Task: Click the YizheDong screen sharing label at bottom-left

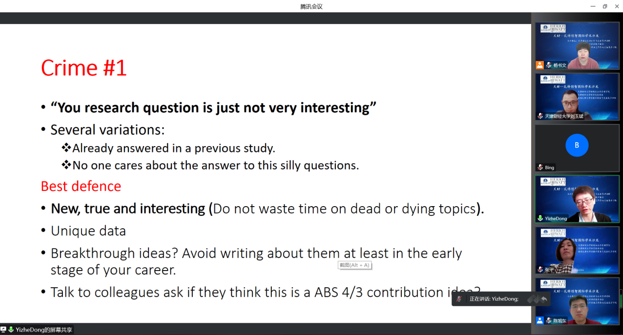Action: [43, 330]
